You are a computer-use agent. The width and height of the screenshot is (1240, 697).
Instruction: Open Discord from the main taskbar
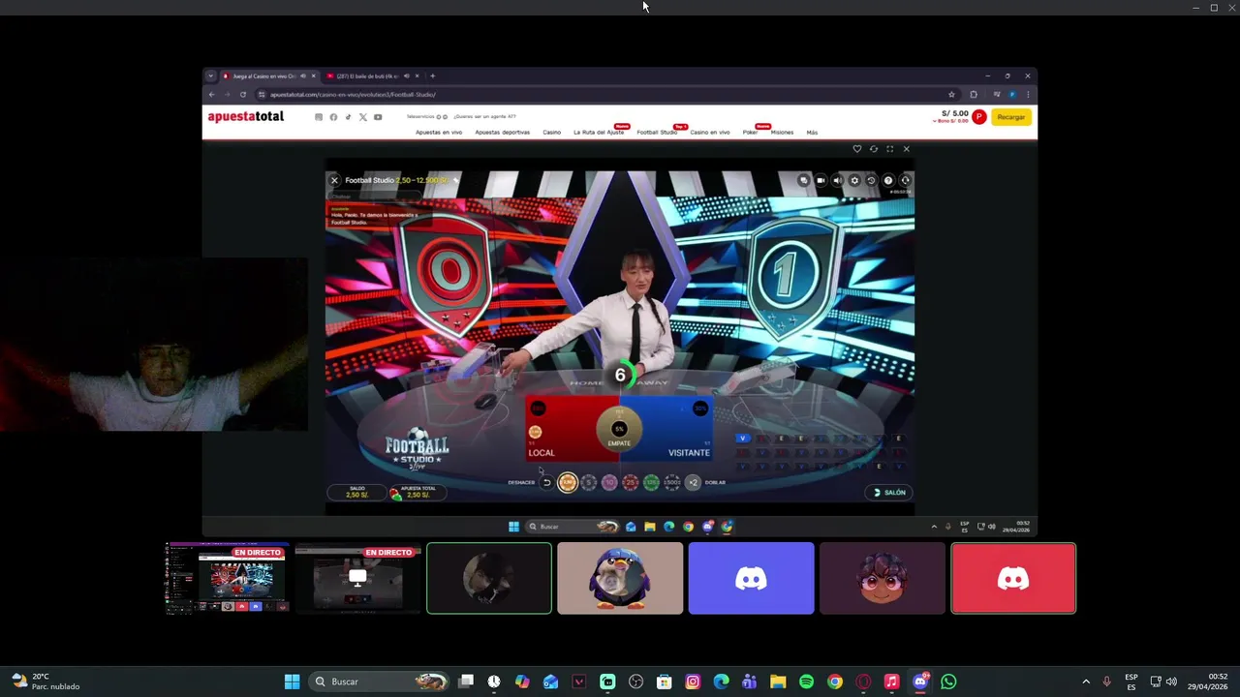pyautogui.click(x=920, y=682)
